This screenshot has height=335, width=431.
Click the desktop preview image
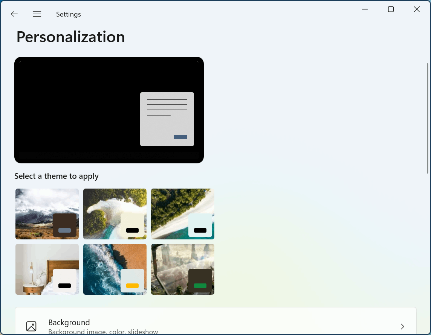tap(109, 110)
